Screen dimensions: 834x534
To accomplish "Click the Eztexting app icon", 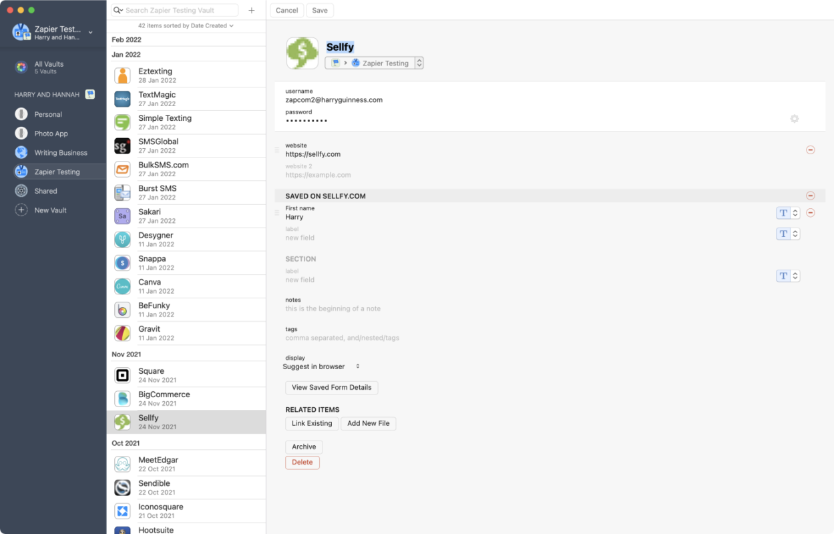I will pyautogui.click(x=122, y=75).
